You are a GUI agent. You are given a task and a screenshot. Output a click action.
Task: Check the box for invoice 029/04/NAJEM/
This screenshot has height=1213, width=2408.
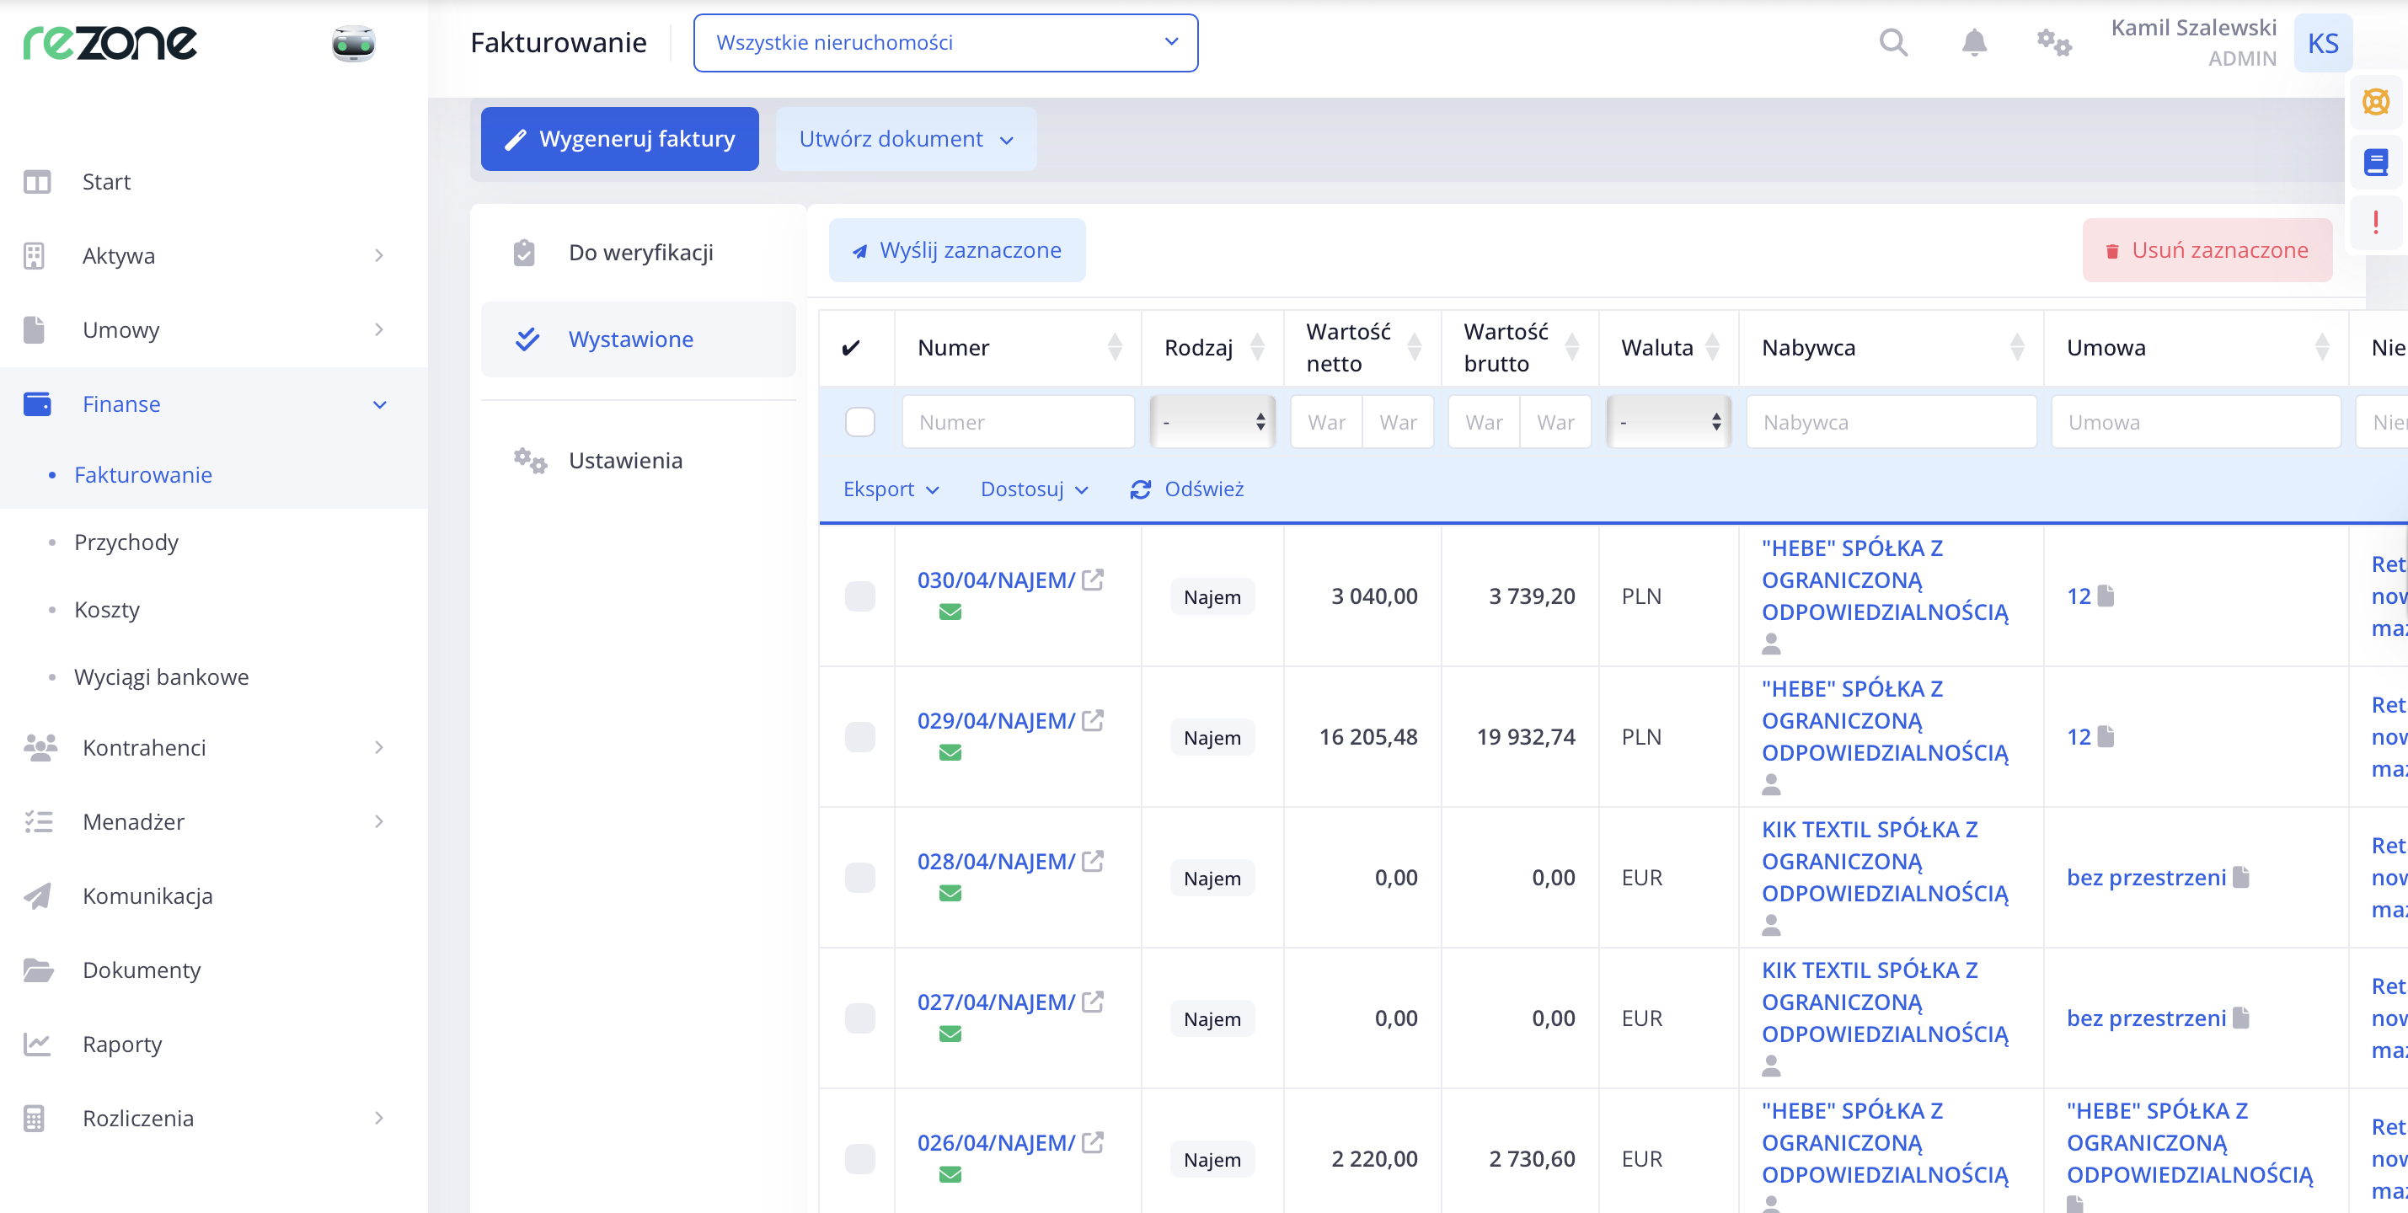click(859, 736)
